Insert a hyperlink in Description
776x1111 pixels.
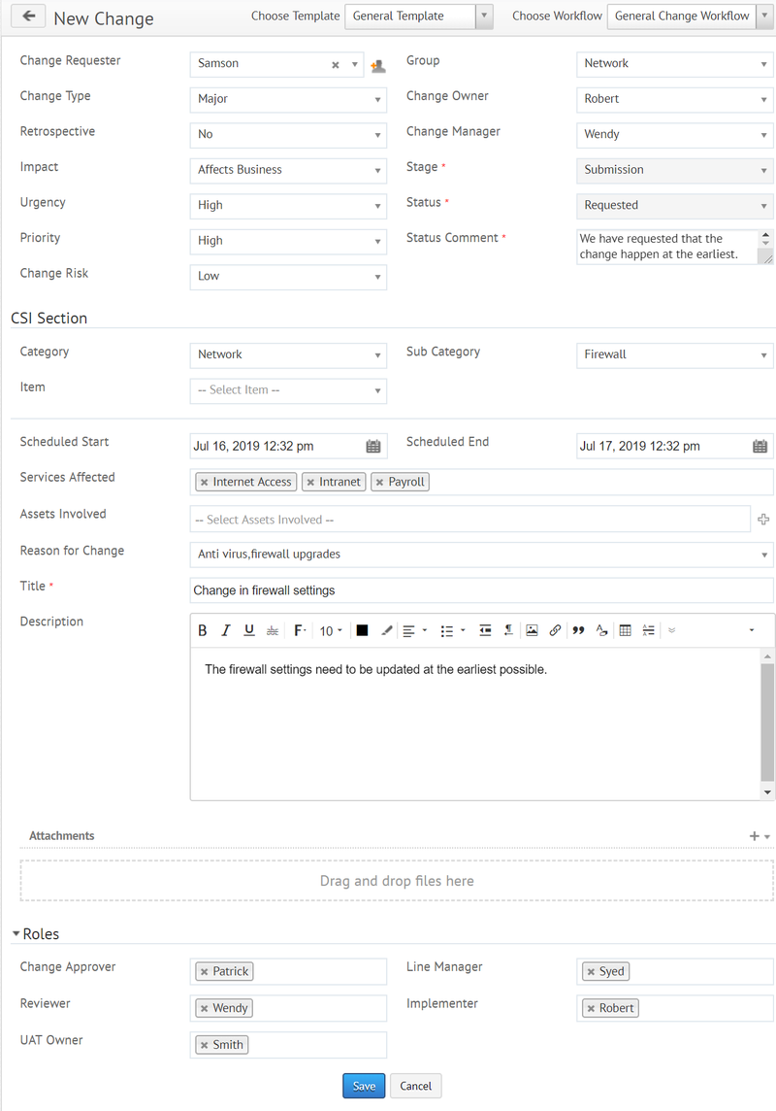click(555, 630)
